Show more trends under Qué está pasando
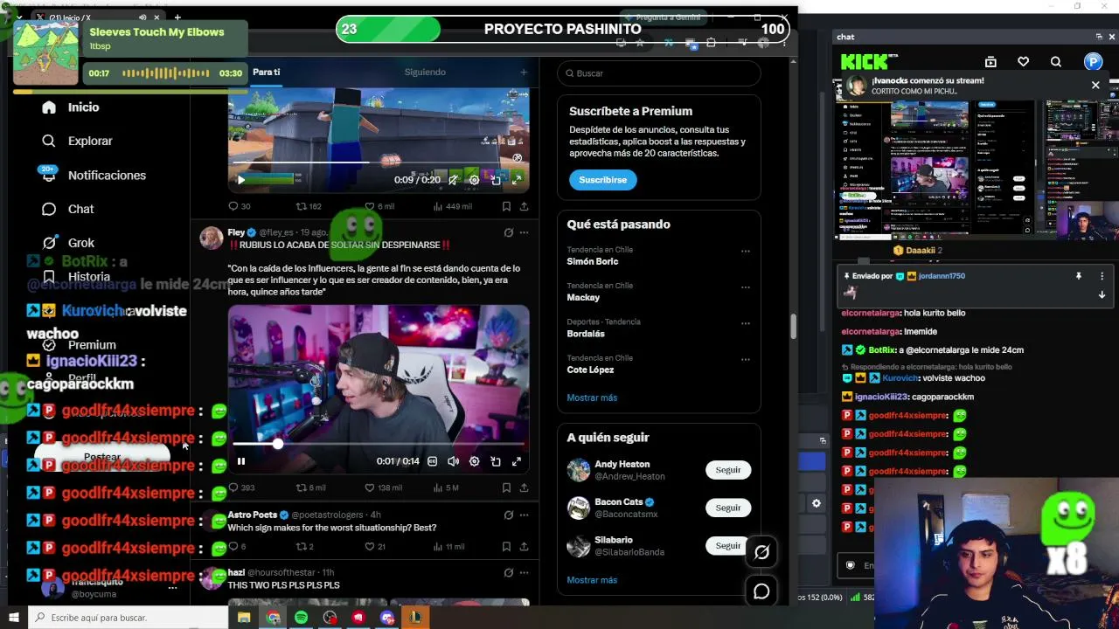This screenshot has width=1119, height=629. (x=592, y=397)
